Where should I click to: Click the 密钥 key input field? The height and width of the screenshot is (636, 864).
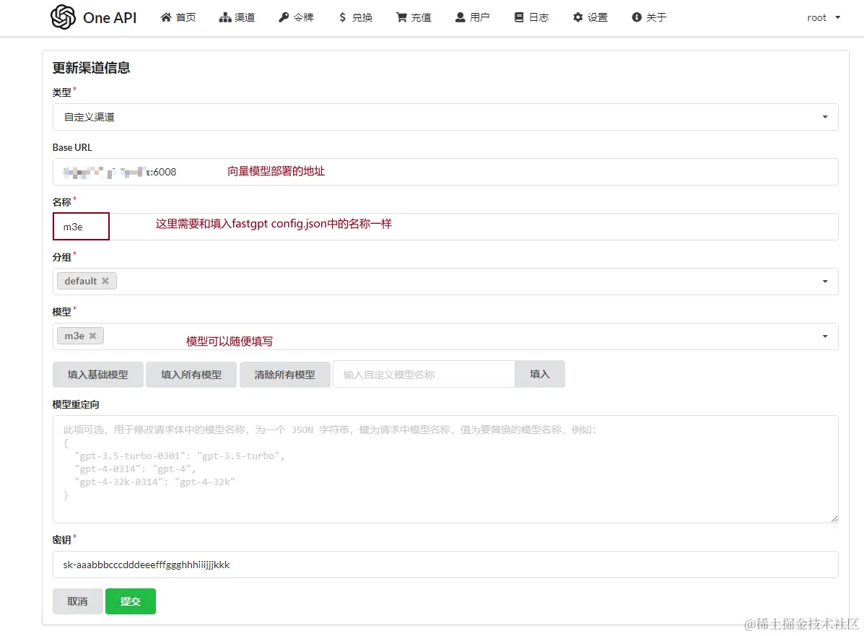[x=445, y=565]
